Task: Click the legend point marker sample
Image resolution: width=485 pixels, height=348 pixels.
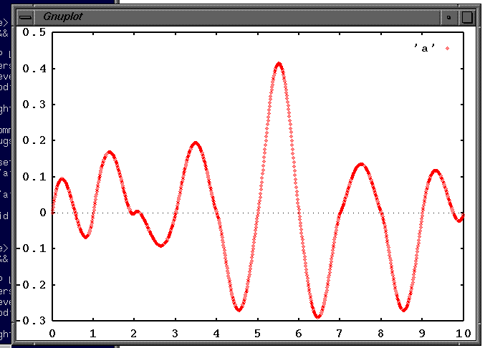Action: pyautogui.click(x=447, y=48)
